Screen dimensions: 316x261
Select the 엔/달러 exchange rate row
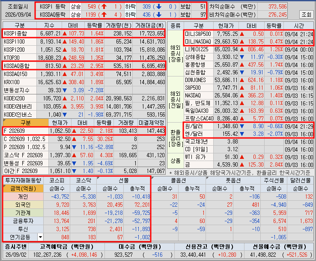[249, 134]
